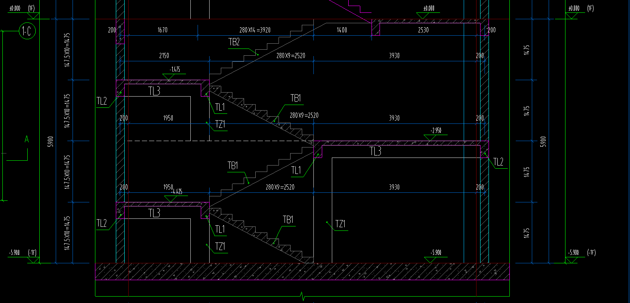Click the TL3 label under the -4.425 landing
The height and width of the screenshot is (303, 630).
[154, 213]
